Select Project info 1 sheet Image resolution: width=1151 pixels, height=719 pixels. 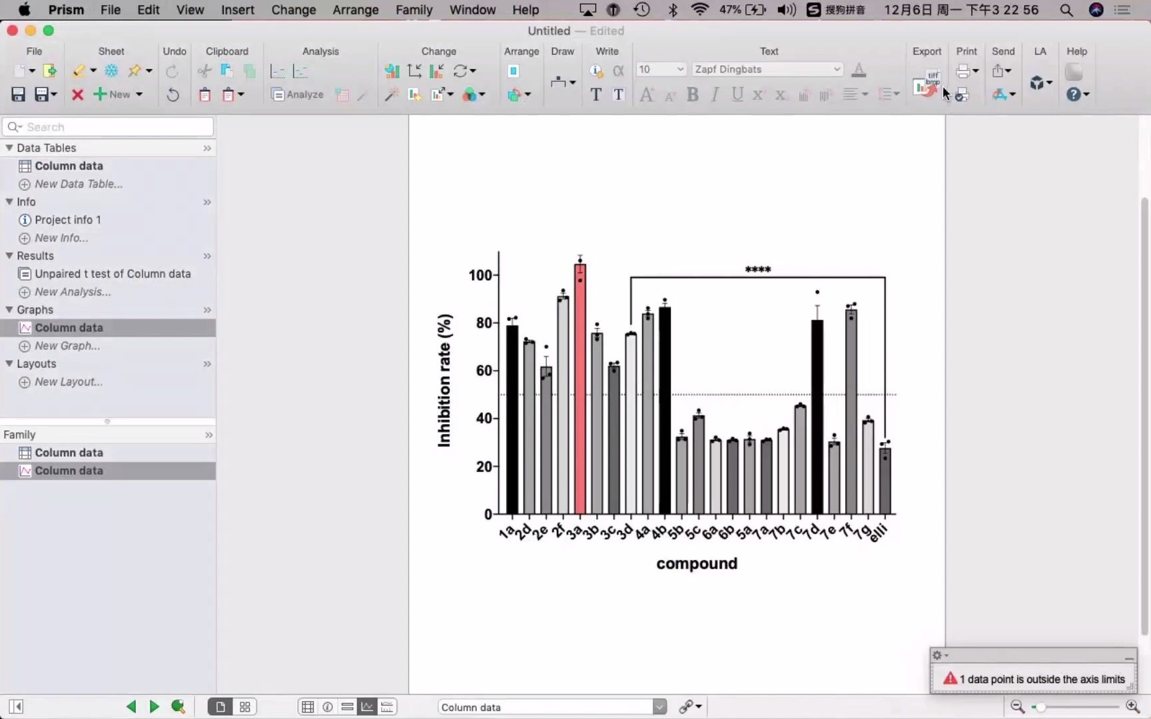[68, 220]
